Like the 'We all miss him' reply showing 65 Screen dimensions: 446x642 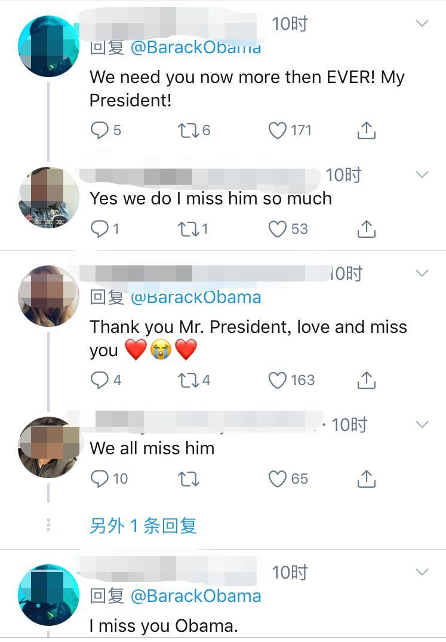(x=277, y=478)
